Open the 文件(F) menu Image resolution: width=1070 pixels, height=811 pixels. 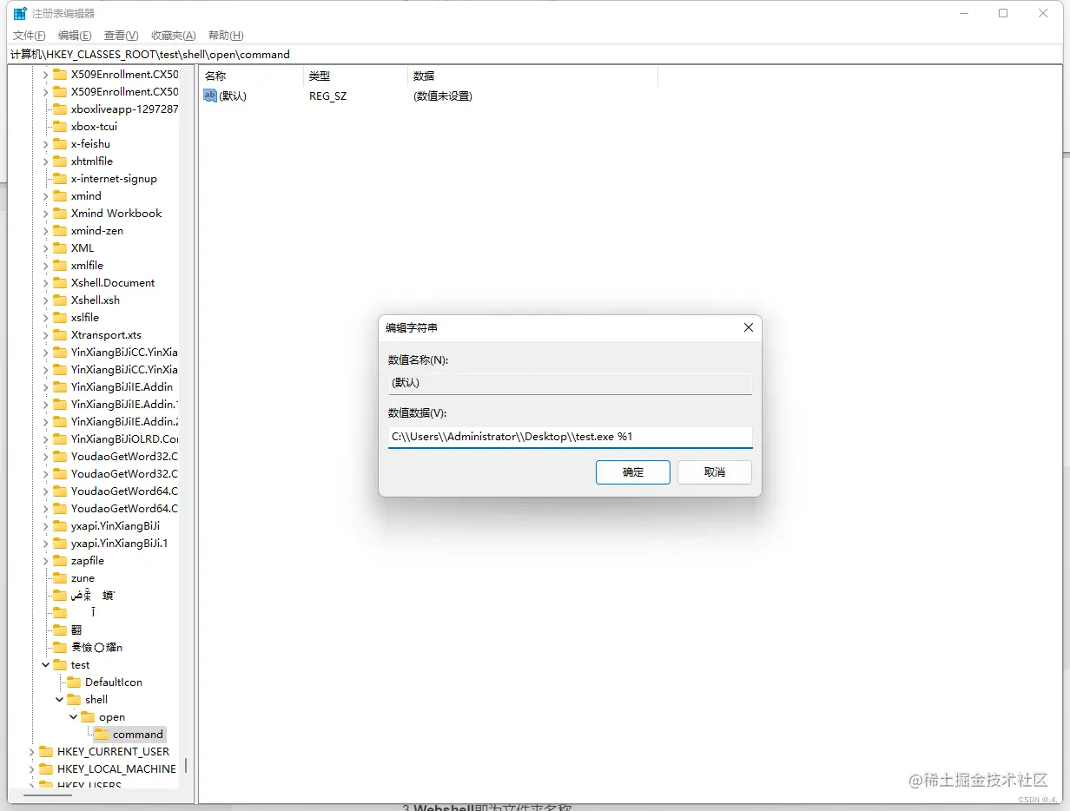coord(29,36)
